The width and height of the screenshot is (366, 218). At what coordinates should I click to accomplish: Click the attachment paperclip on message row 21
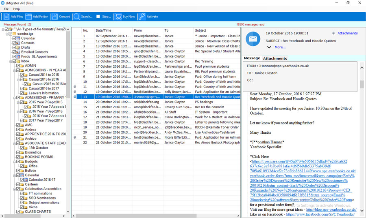coord(75,137)
